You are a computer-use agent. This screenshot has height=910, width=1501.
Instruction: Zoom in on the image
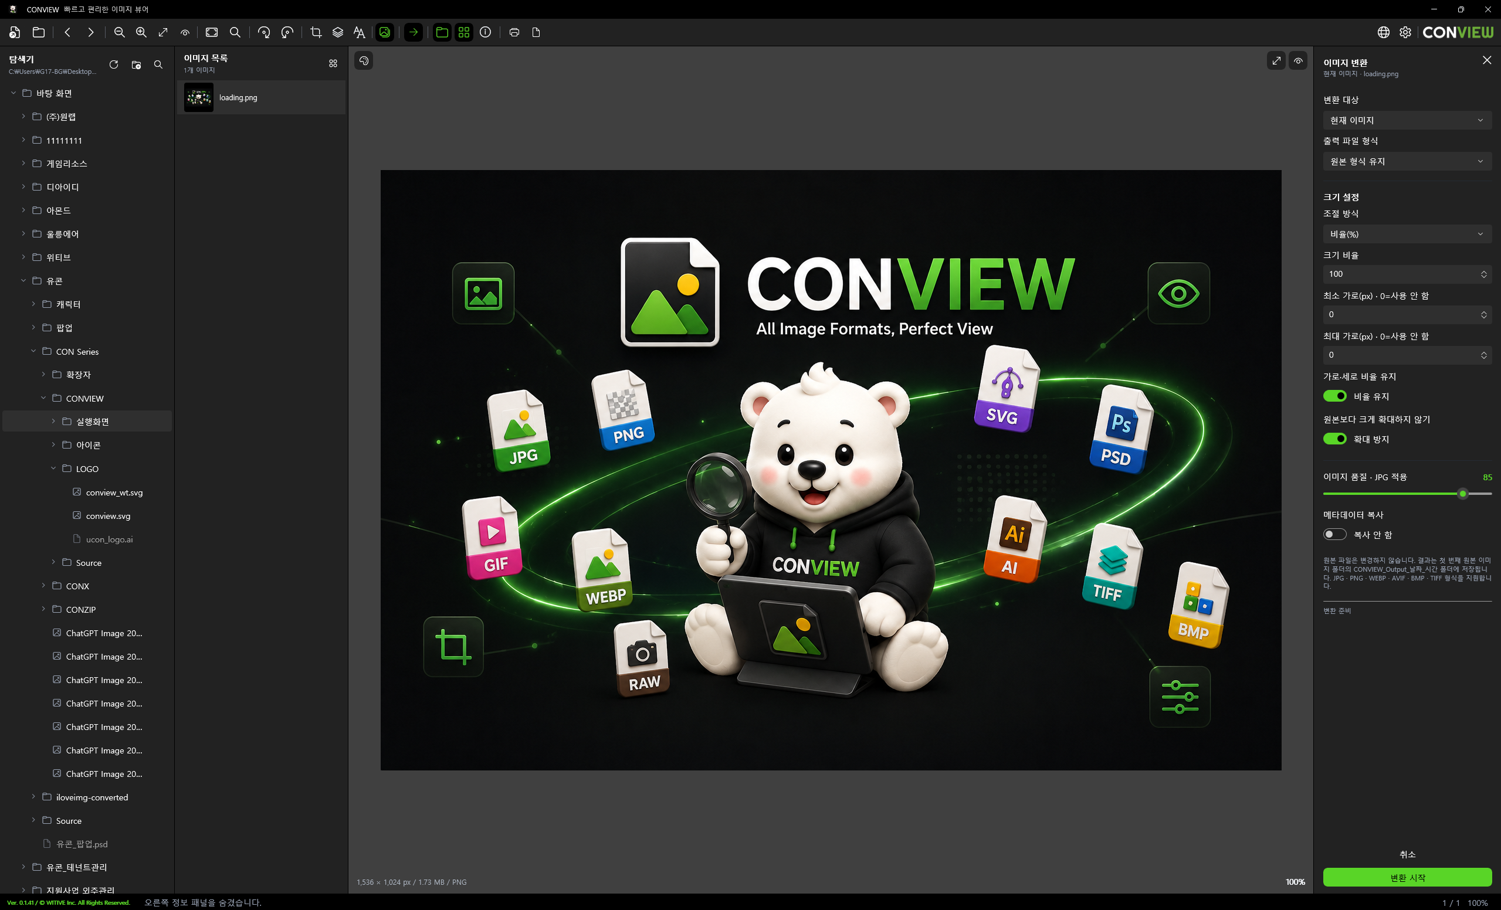tap(141, 32)
